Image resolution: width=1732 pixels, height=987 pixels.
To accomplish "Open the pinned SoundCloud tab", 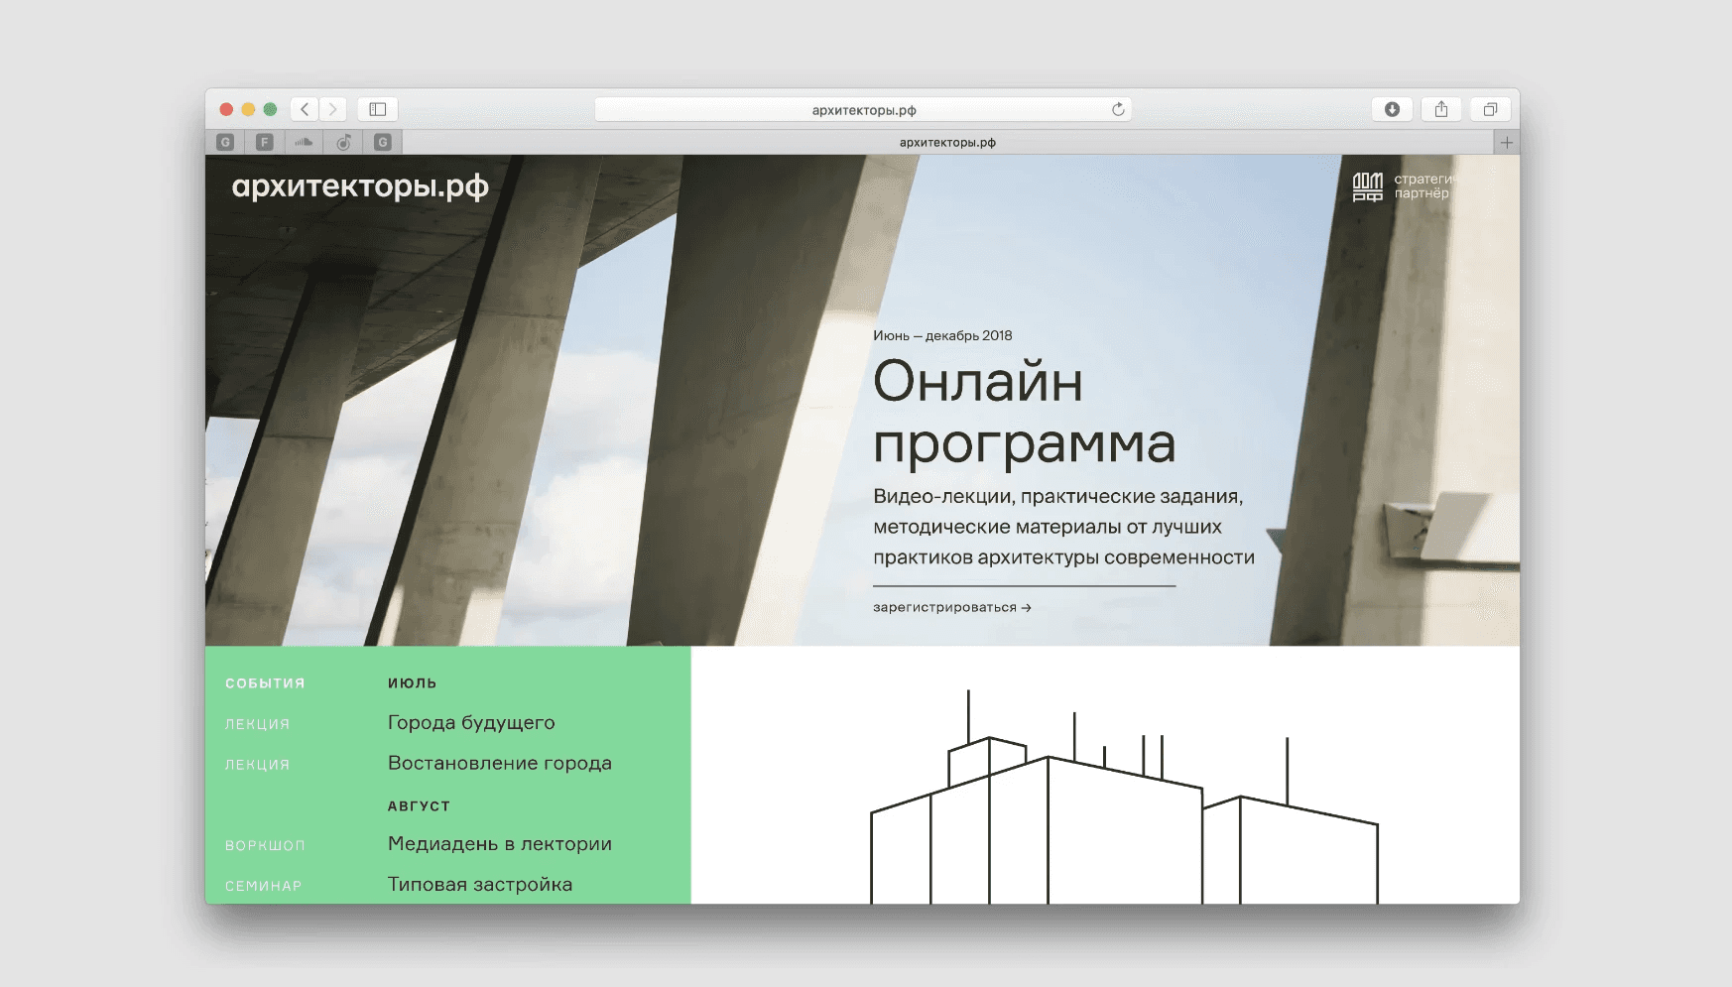I will point(304,142).
